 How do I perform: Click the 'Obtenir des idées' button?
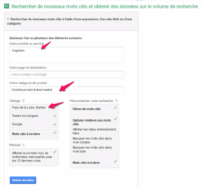click(23, 180)
